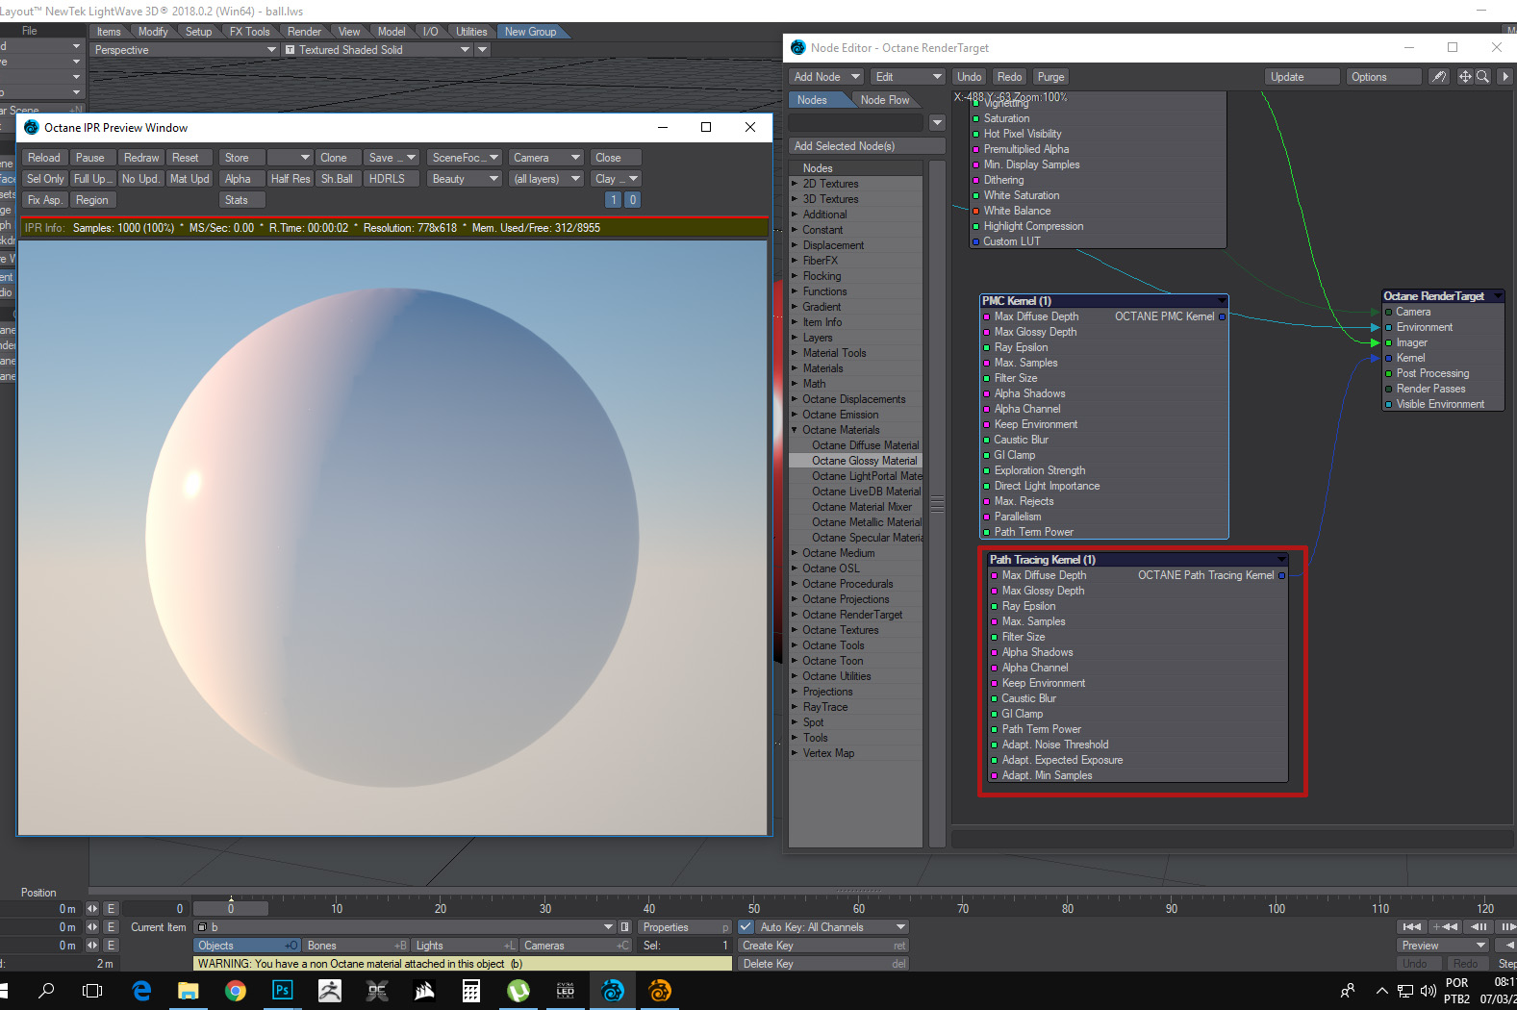This screenshot has height=1010, width=1517.
Task: Open the Beauty pass dropdown
Action: (467, 179)
